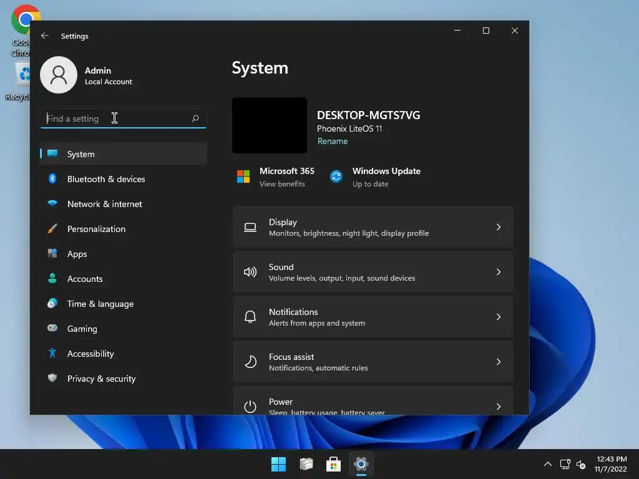This screenshot has height=479, width=639.
Task: Click the muted volume tray icon
Action: (581, 464)
